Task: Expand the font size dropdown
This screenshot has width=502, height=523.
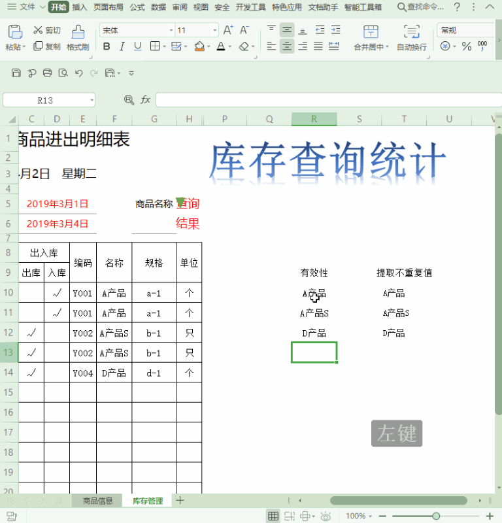Action: tap(214, 31)
